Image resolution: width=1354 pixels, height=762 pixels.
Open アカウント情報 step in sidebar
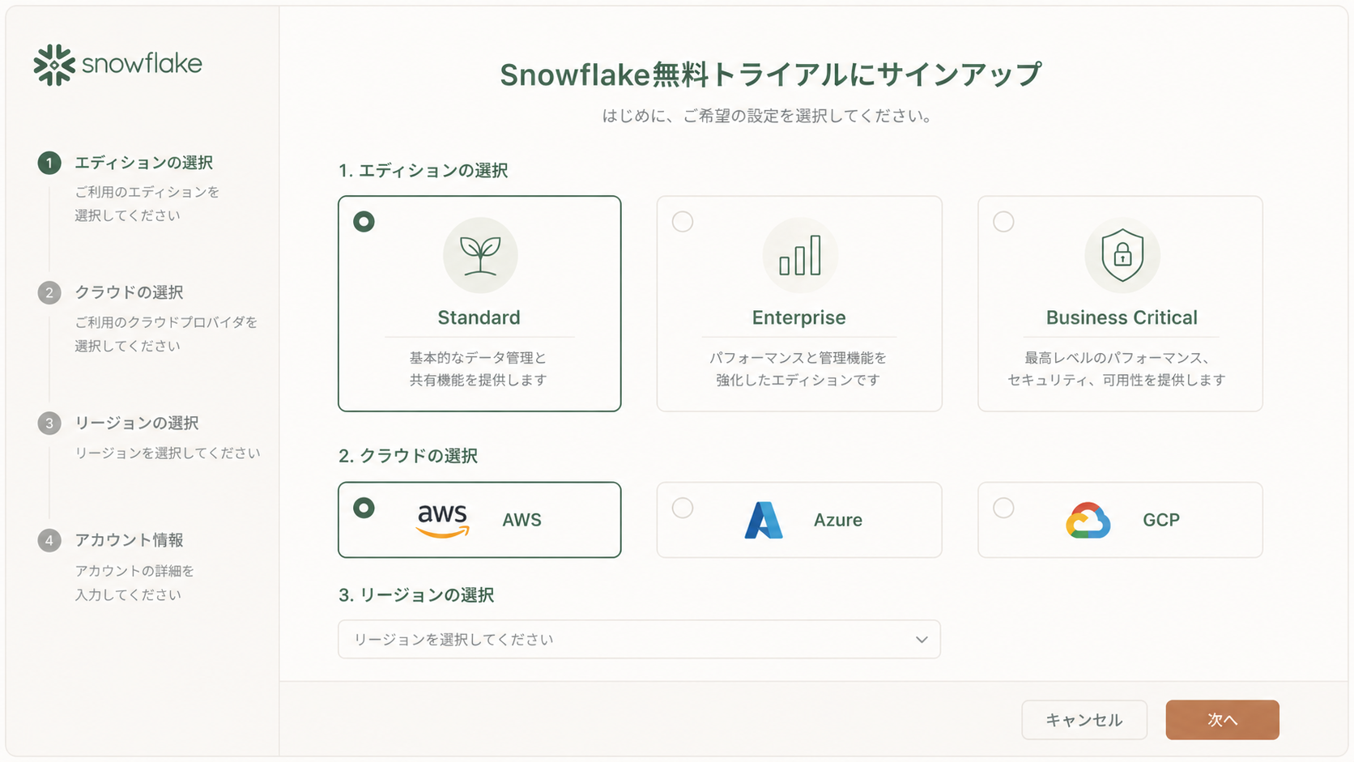(129, 540)
